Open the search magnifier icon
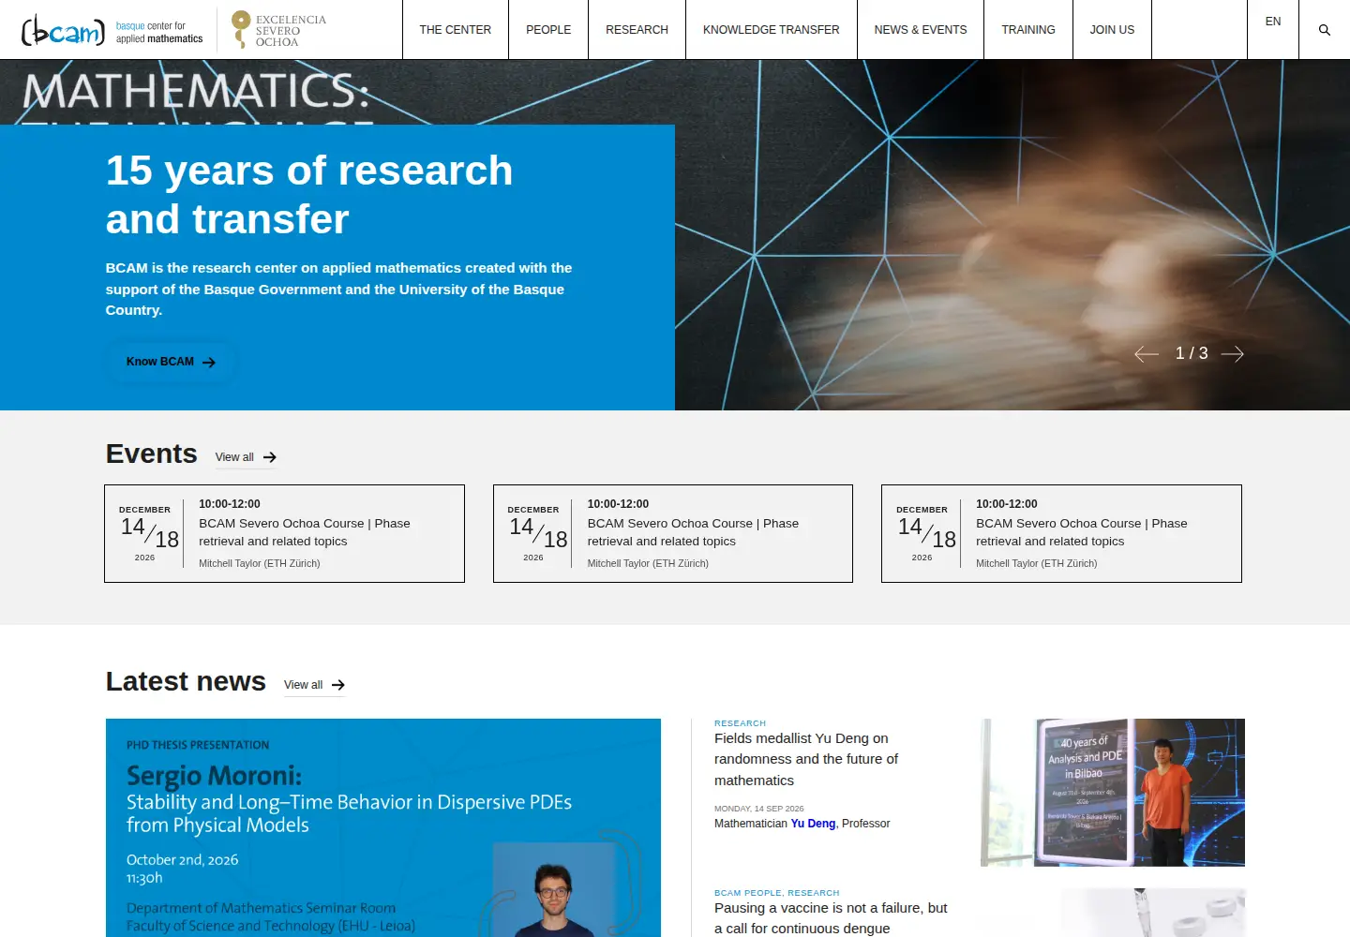1350x937 pixels. (1325, 30)
